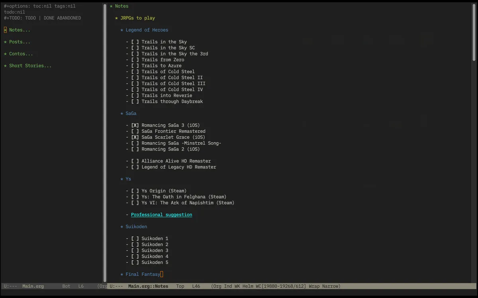Toggle checkbox for Ys Origin (Steam)
478x298 pixels.
pos(135,191)
